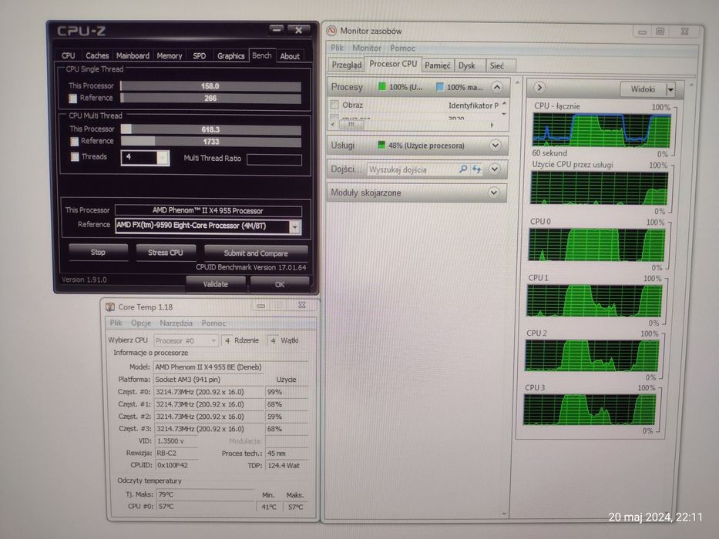Screen dimensions: 719x539
Task: Click green 48% Usługi usage indicator
Action: pyautogui.click(x=381, y=146)
